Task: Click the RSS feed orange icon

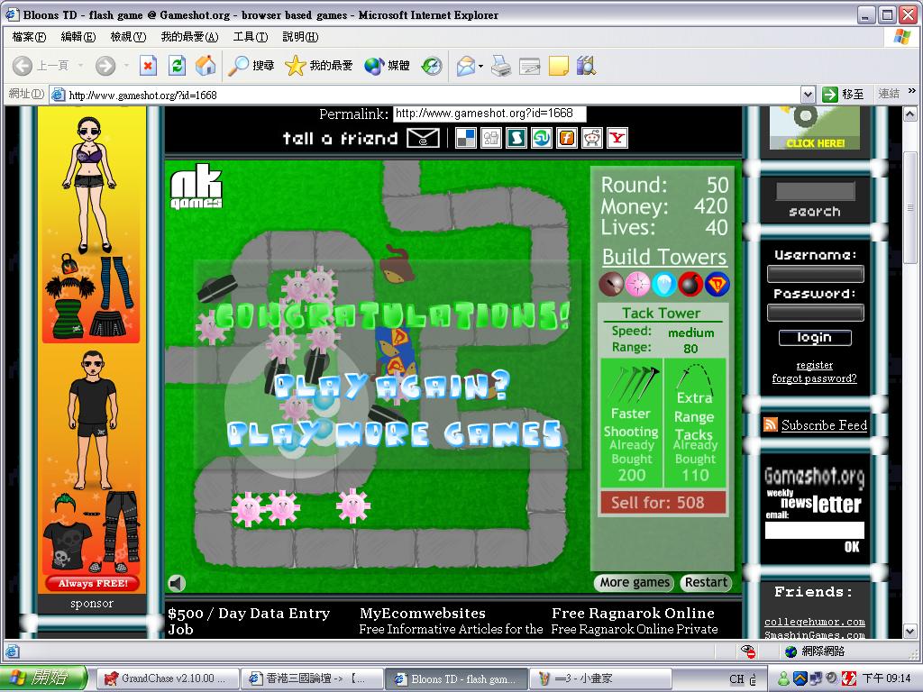Action: point(770,424)
